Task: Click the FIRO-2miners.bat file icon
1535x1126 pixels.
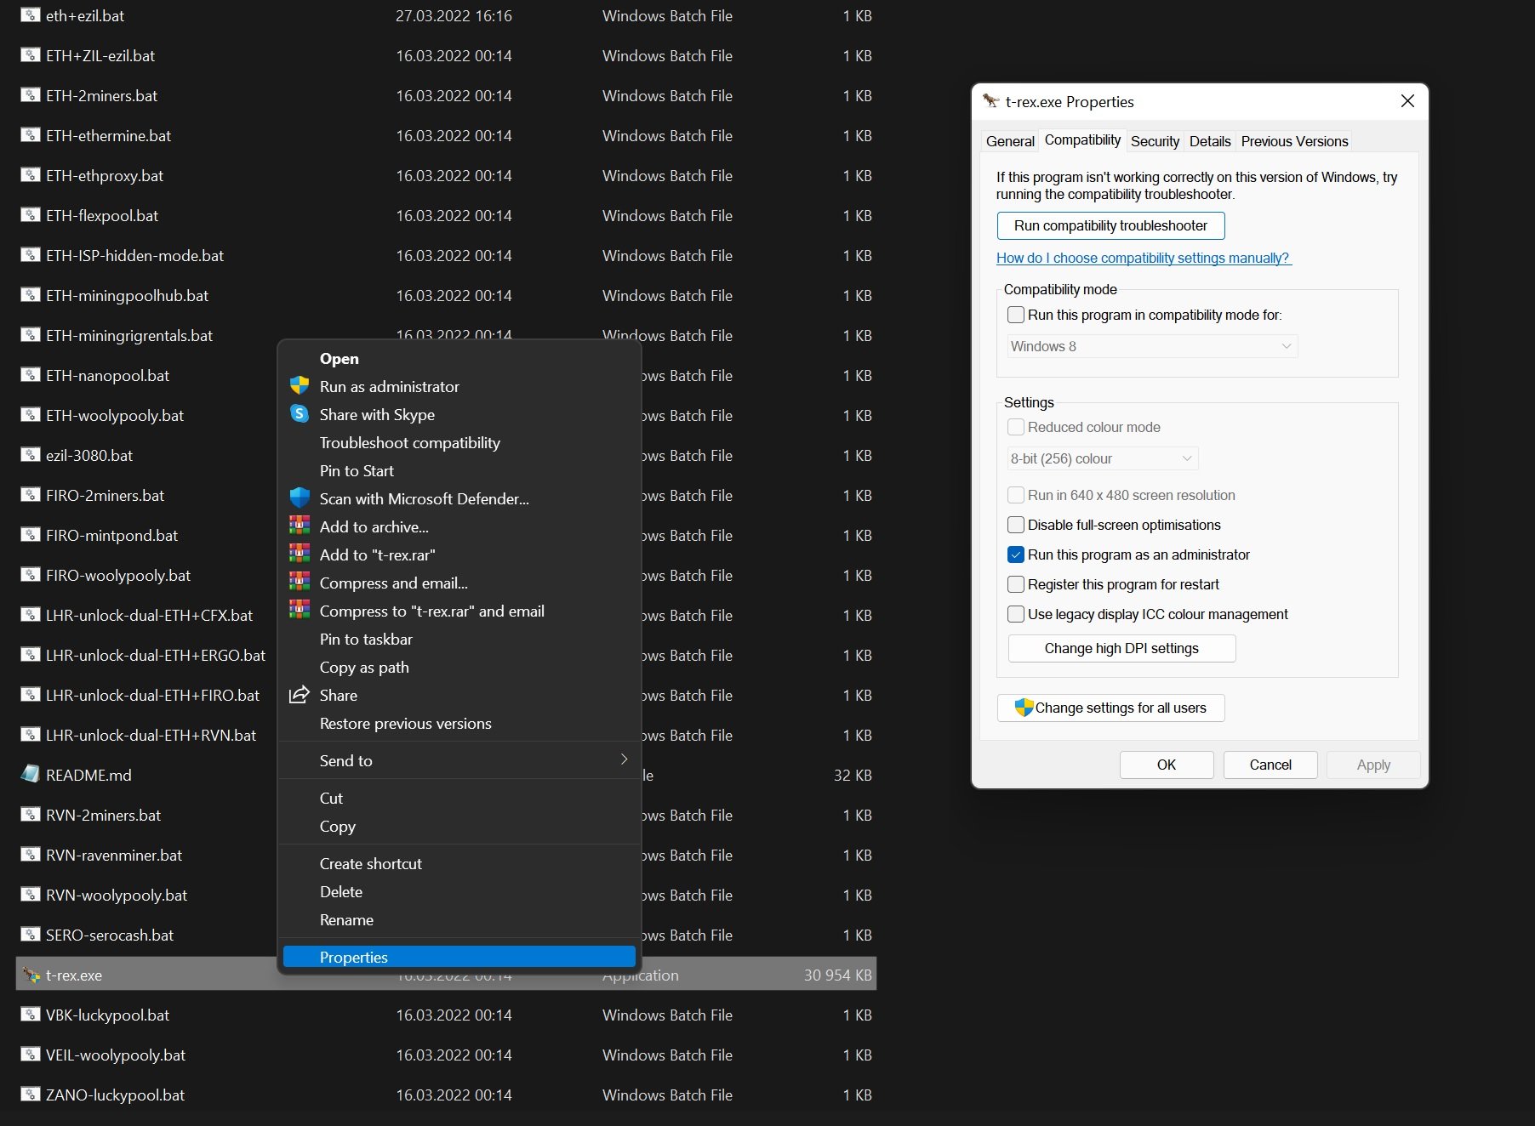Action: (31, 495)
